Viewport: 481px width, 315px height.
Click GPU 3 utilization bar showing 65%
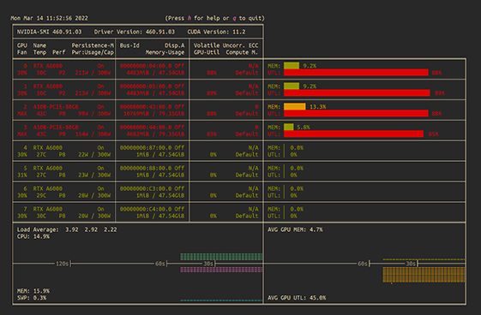coord(353,134)
